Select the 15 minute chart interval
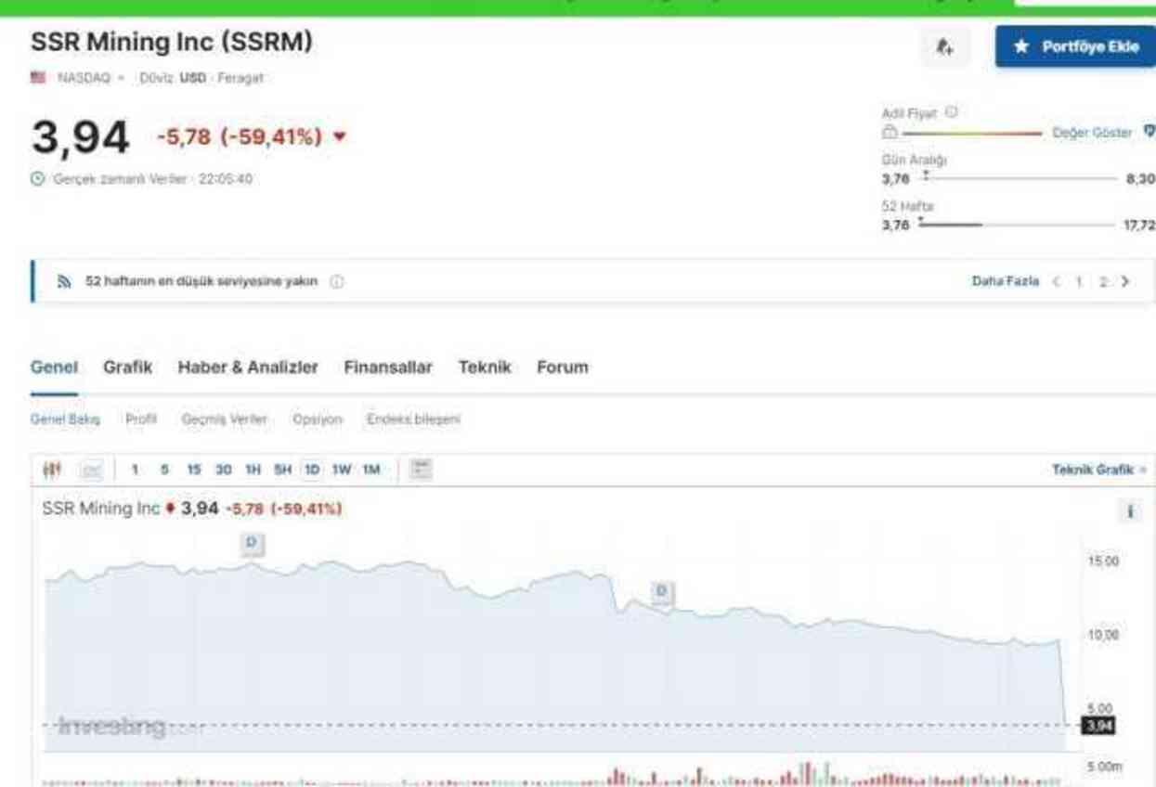Viewport: 1156px width, 787px height. point(193,470)
